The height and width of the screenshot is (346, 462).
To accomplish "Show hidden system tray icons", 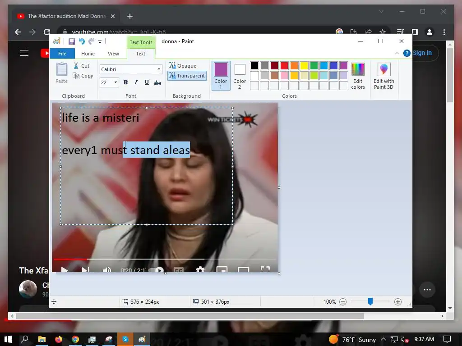I will (383, 339).
